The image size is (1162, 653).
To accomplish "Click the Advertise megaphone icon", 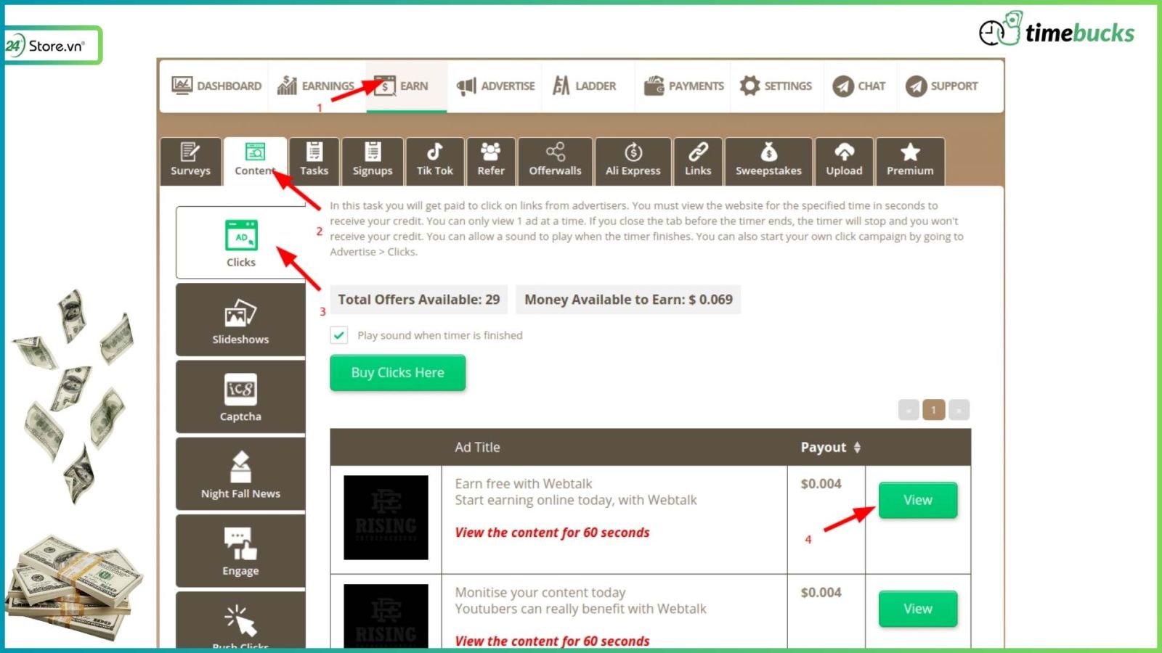I will click(466, 86).
